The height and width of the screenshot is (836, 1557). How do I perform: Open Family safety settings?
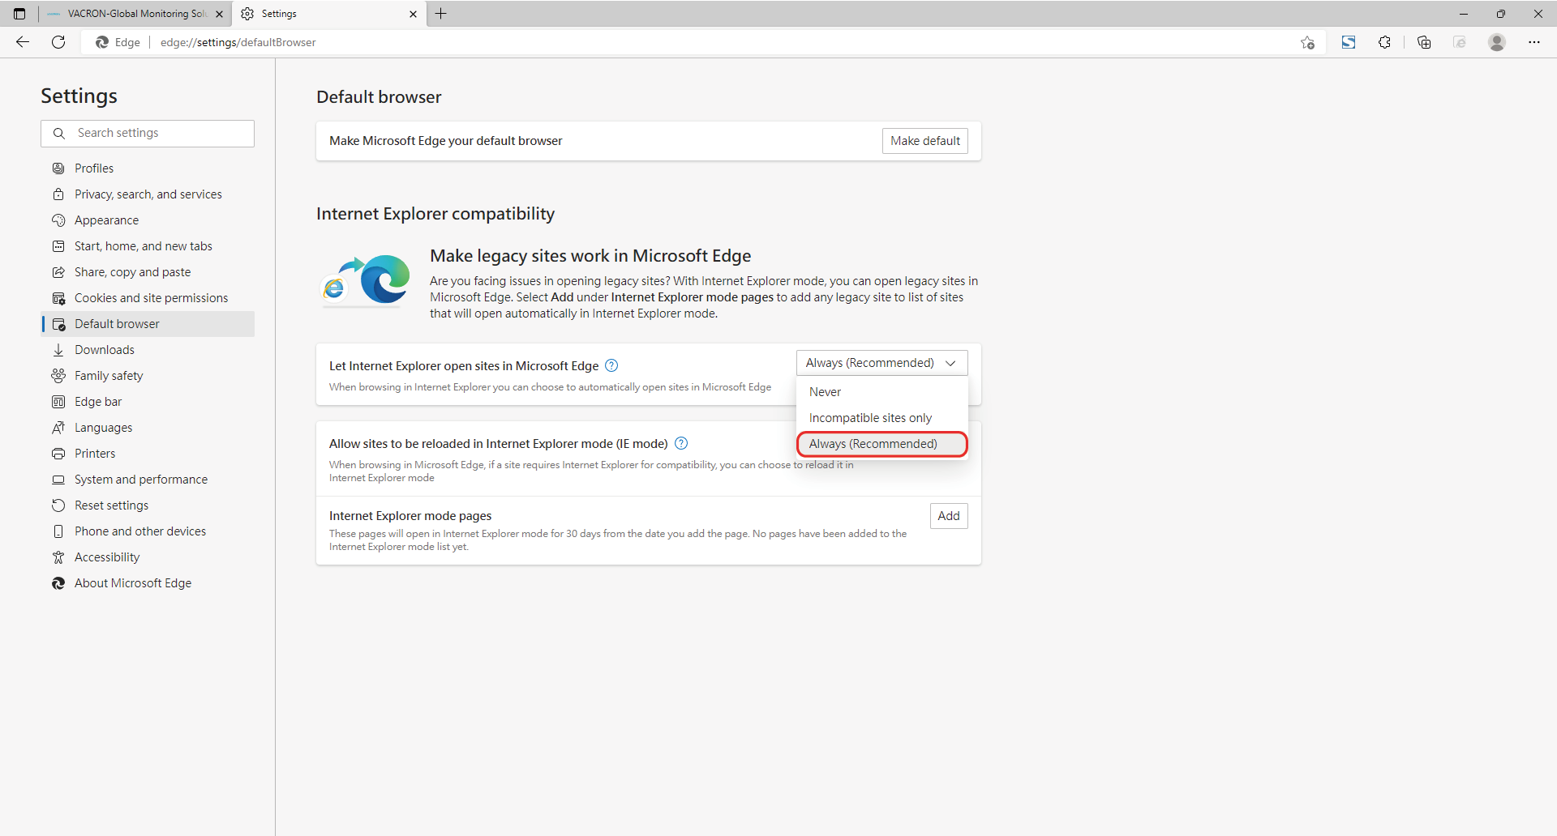(x=148, y=376)
